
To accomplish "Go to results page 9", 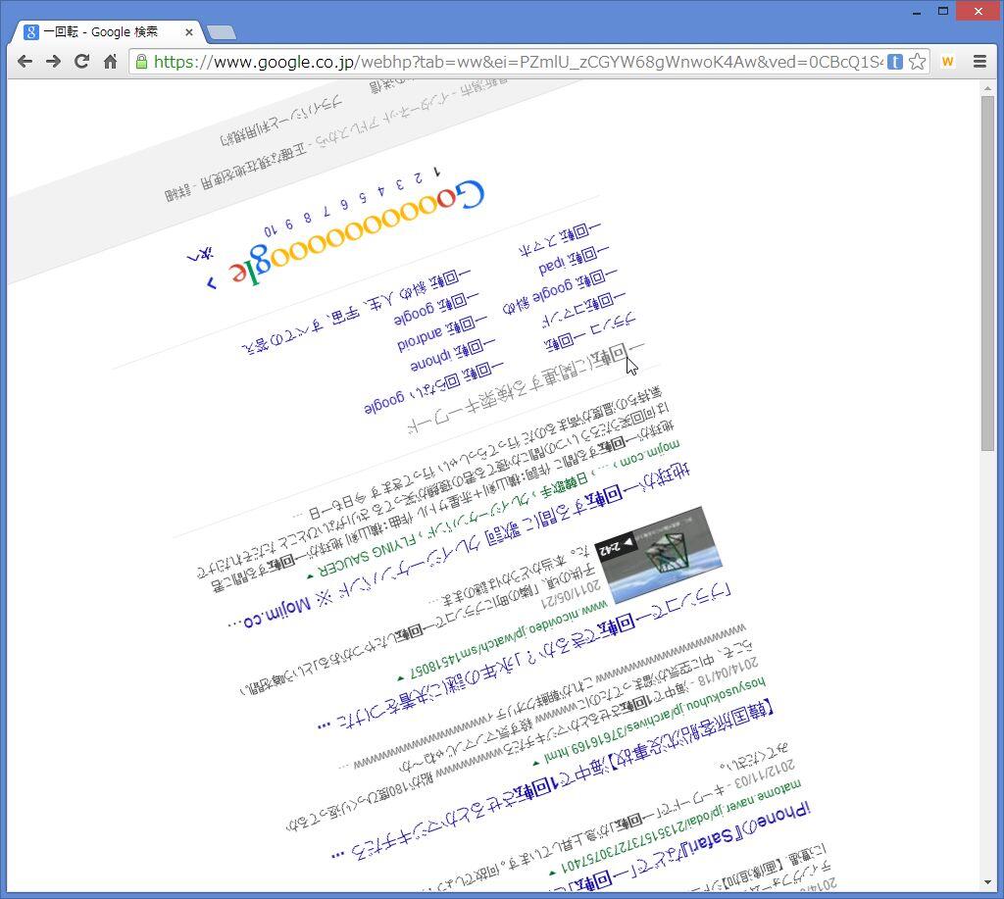I will pyautogui.click(x=289, y=225).
